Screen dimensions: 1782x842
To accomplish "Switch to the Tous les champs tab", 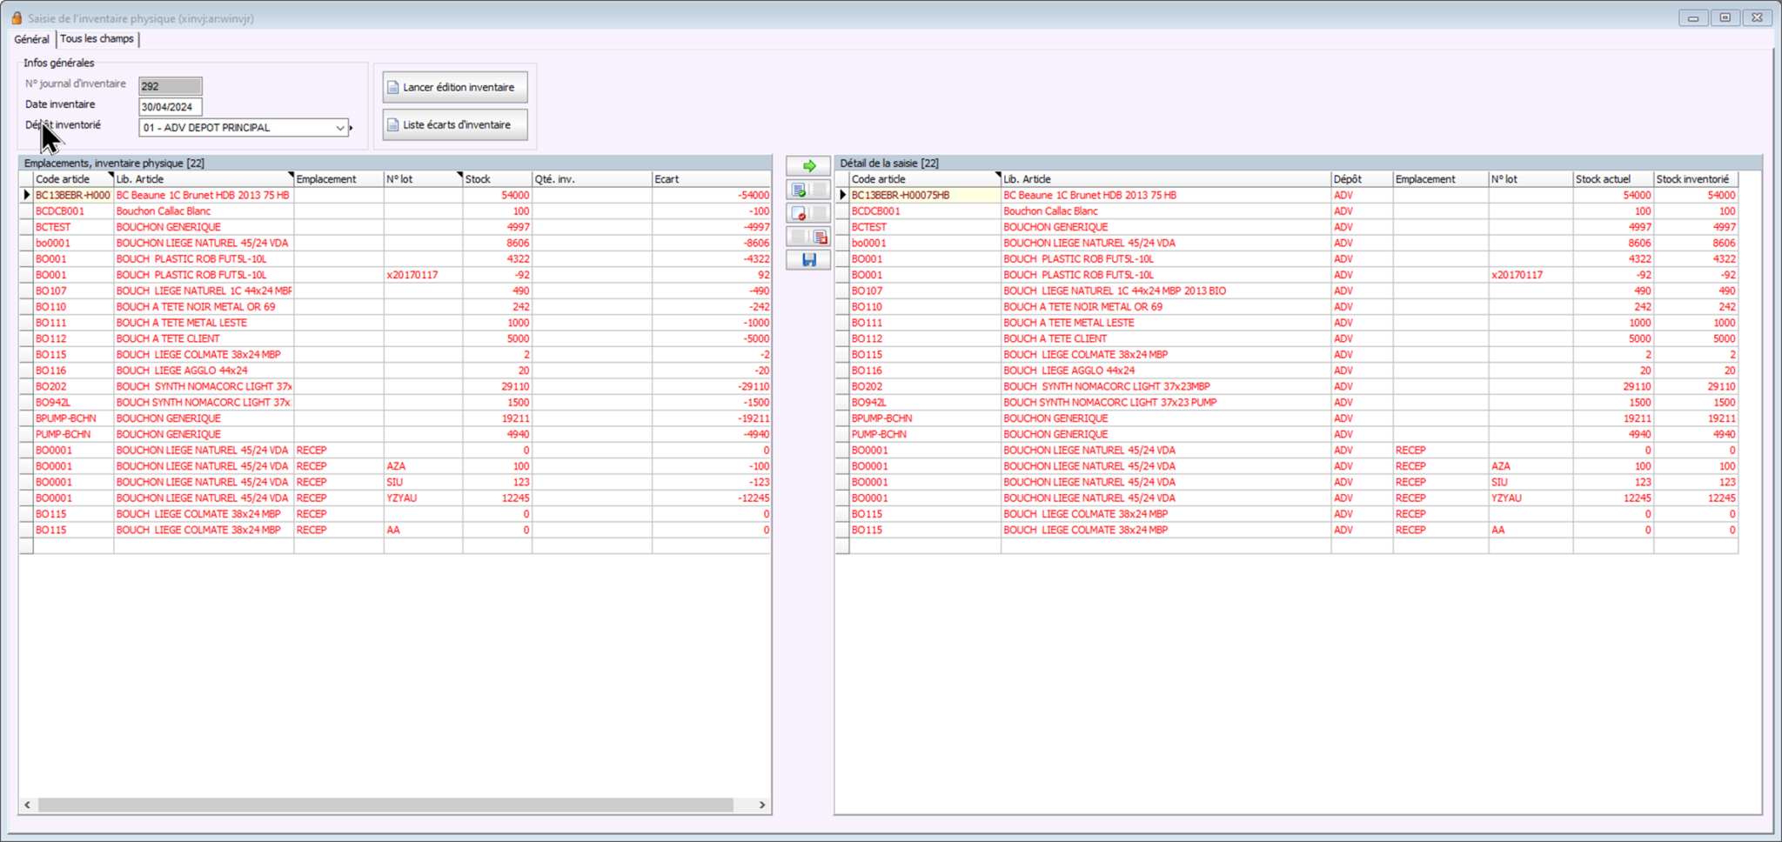I will point(97,39).
